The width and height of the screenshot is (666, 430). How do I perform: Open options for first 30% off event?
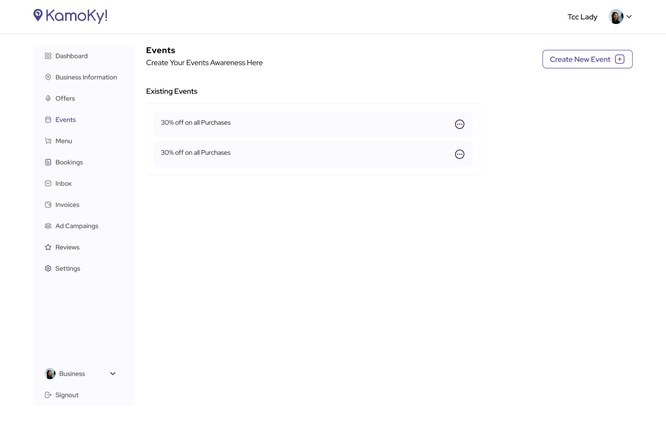click(460, 124)
